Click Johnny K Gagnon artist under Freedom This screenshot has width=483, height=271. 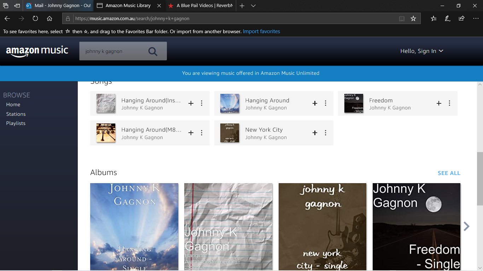pyautogui.click(x=390, y=108)
